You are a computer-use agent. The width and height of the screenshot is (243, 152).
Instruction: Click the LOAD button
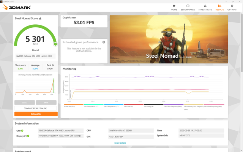(24, 103)
